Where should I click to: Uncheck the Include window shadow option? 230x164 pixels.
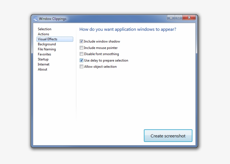(81, 41)
